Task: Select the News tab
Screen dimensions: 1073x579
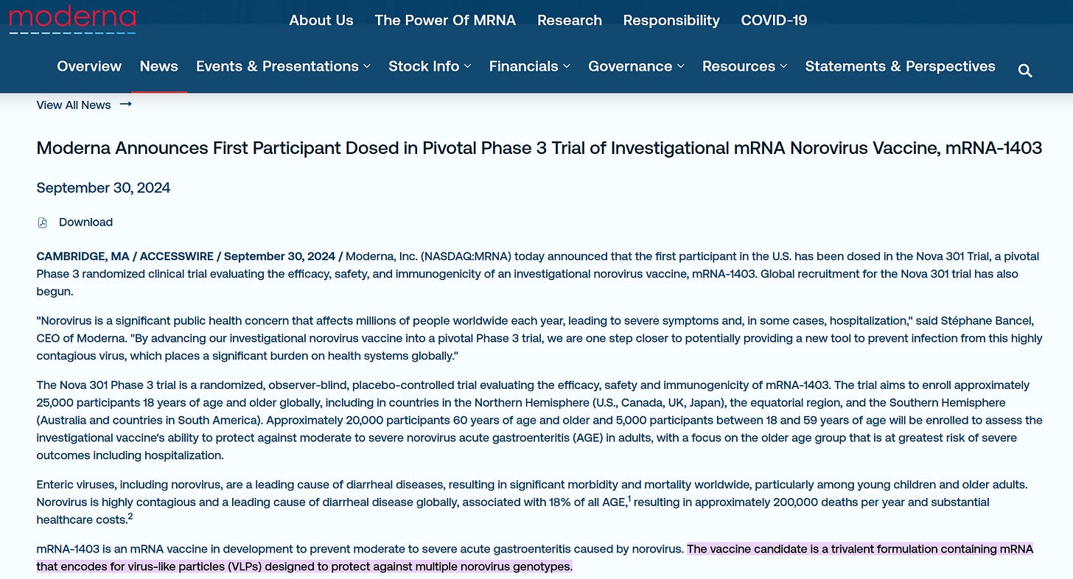Action: coord(159,66)
